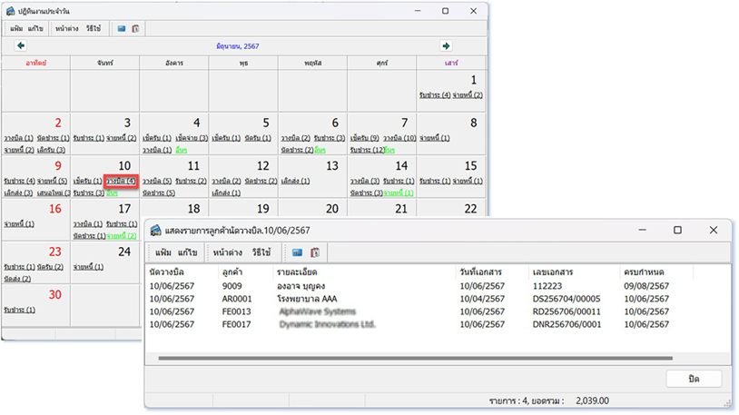Open highlighted วางบิล (4) link on day 10
Viewport: 739px width, 415px height.
(x=121, y=181)
